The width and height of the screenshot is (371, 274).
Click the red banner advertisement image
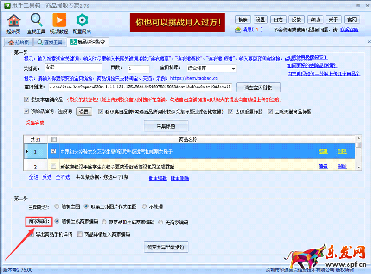[x=178, y=22]
